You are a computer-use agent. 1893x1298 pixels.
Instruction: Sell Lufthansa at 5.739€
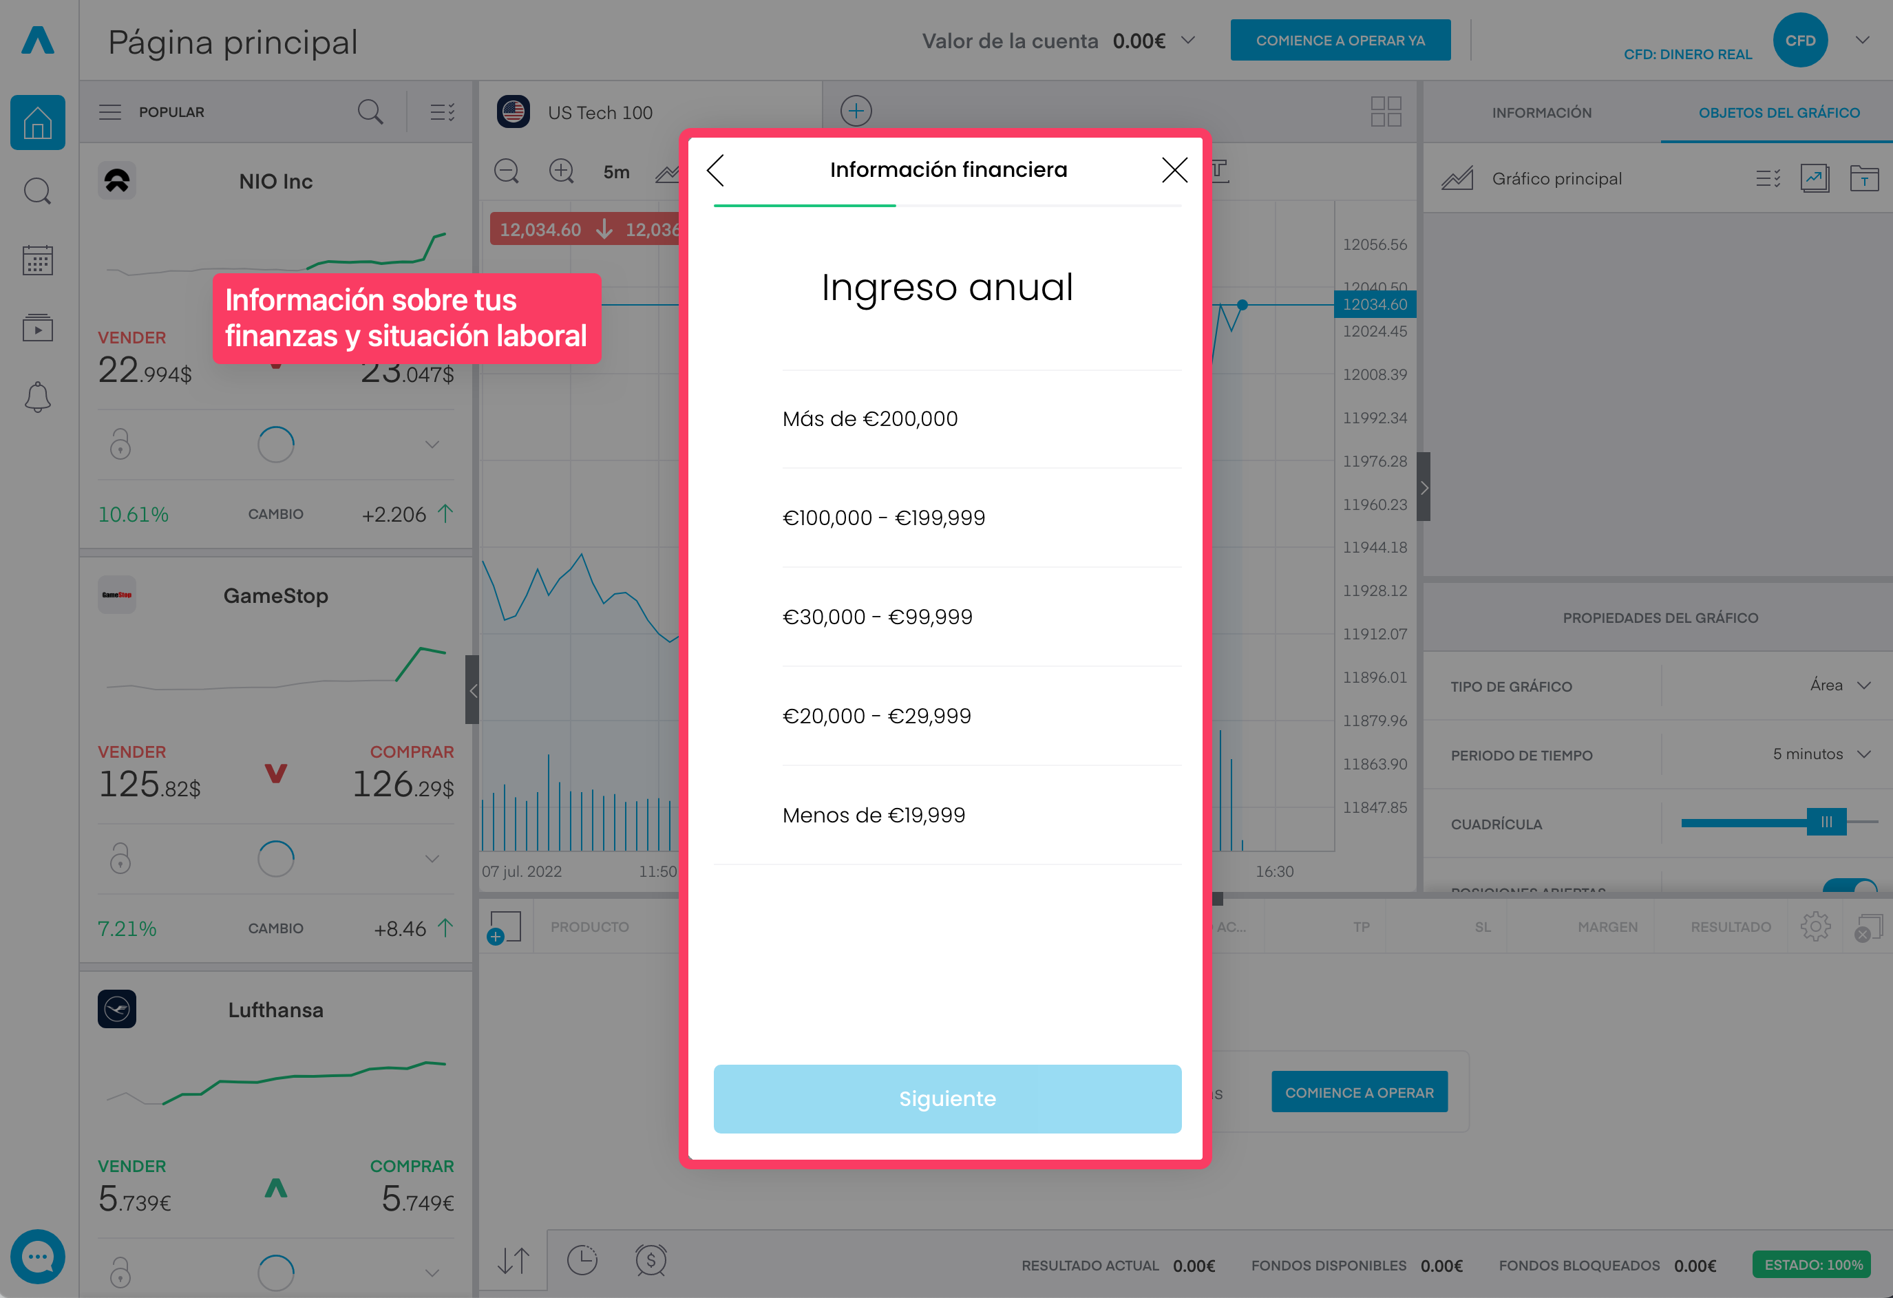pyautogui.click(x=134, y=1187)
